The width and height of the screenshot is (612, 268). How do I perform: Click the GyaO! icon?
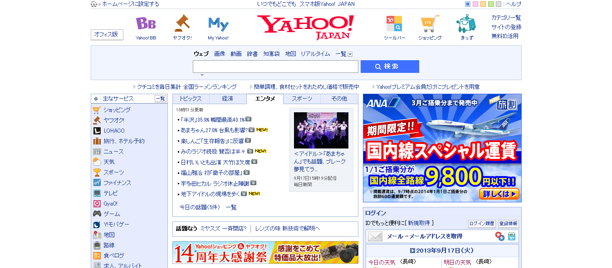pos(97,204)
